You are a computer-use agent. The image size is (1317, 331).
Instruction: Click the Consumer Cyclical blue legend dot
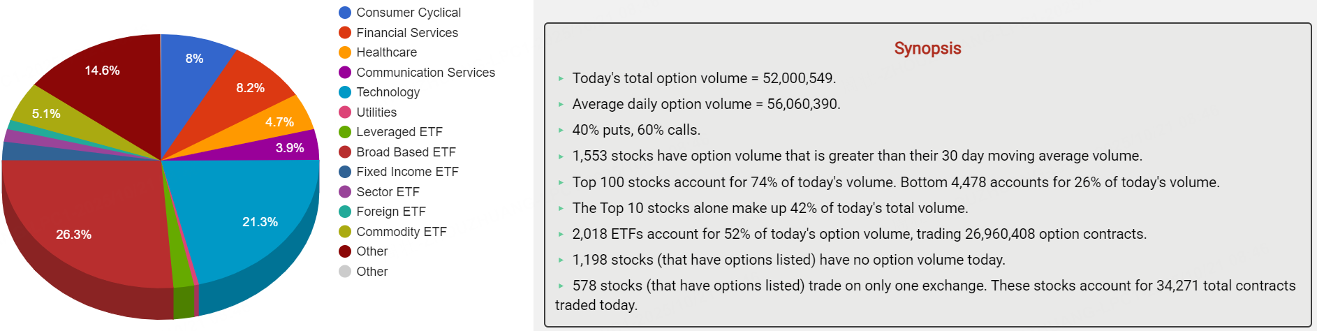345,13
